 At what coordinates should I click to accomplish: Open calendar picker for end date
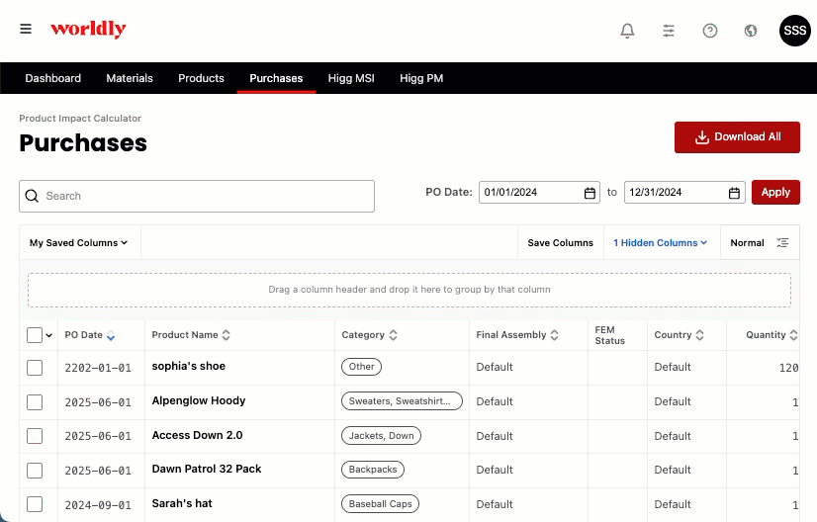click(x=734, y=193)
